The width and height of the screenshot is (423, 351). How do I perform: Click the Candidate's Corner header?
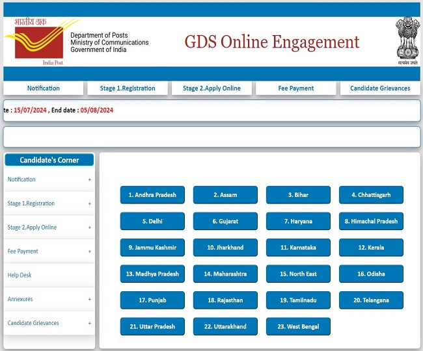pyautogui.click(x=49, y=160)
